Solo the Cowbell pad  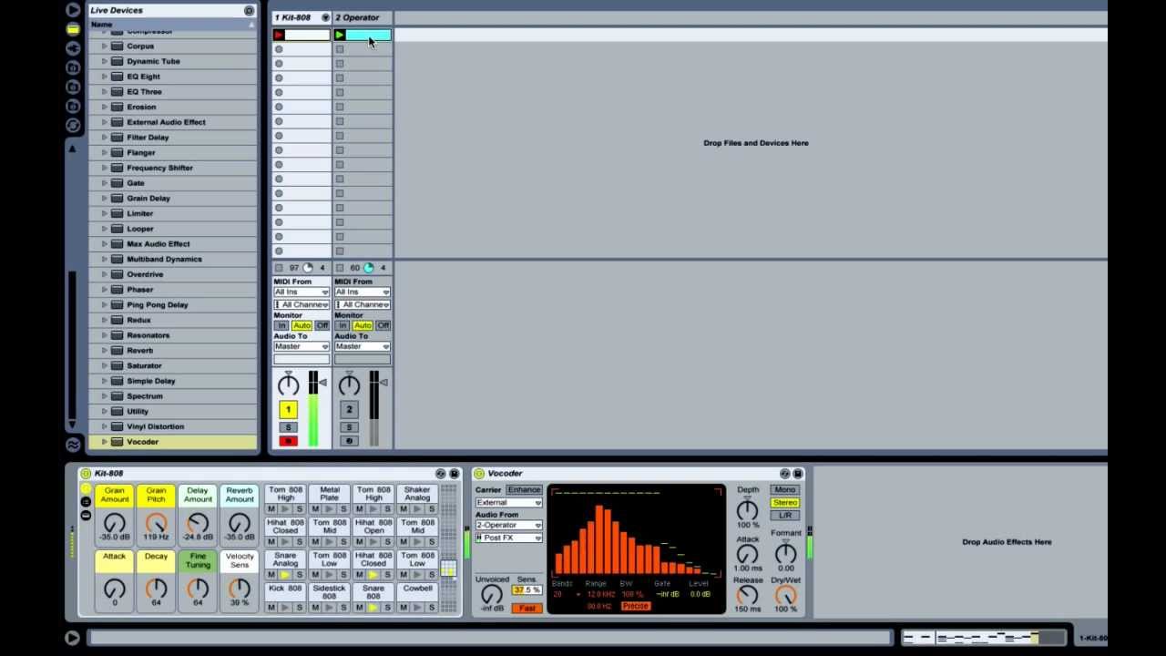tap(432, 608)
